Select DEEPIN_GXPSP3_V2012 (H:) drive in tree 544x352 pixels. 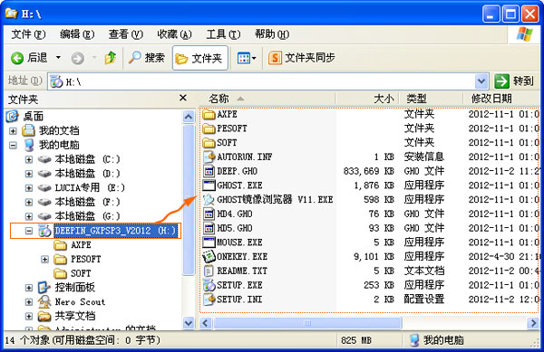(115, 231)
